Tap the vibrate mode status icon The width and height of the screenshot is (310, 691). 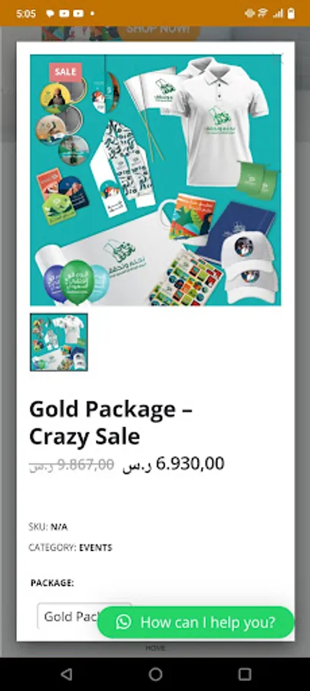click(249, 14)
